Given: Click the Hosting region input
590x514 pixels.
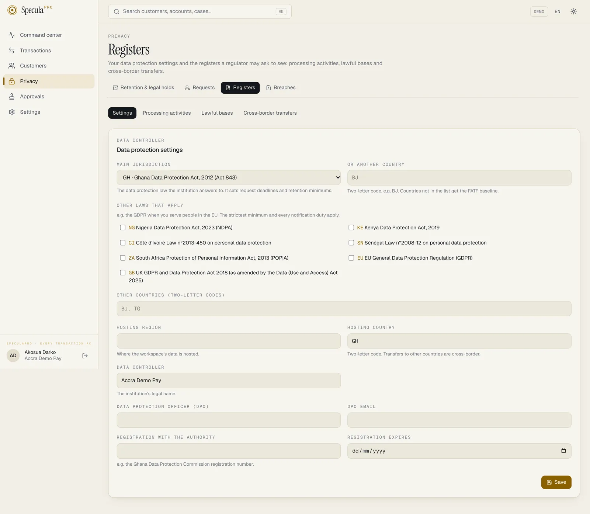Looking at the screenshot, I should (x=229, y=341).
